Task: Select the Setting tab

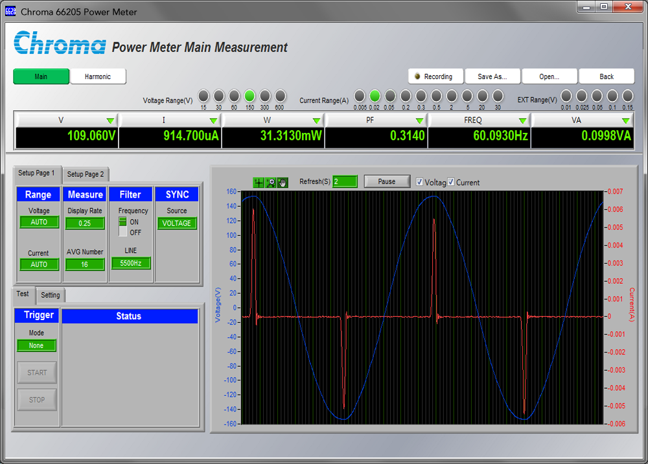Action: (x=51, y=295)
